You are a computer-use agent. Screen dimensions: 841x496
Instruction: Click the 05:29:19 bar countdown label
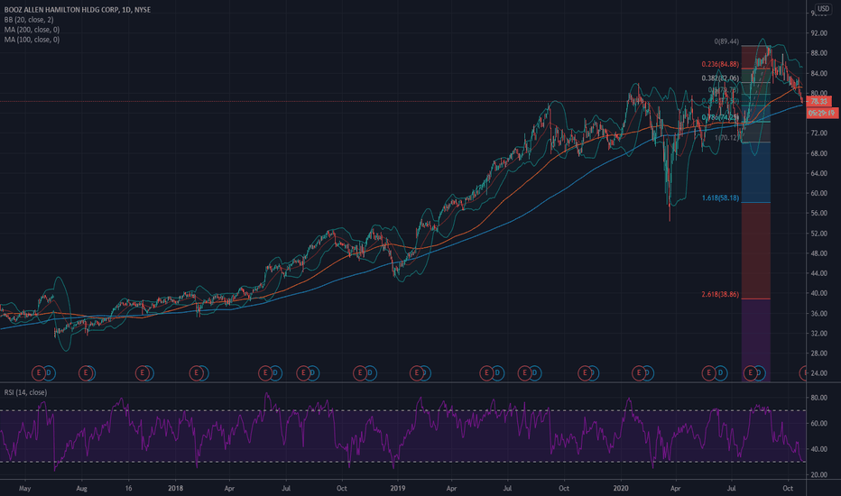pos(822,113)
